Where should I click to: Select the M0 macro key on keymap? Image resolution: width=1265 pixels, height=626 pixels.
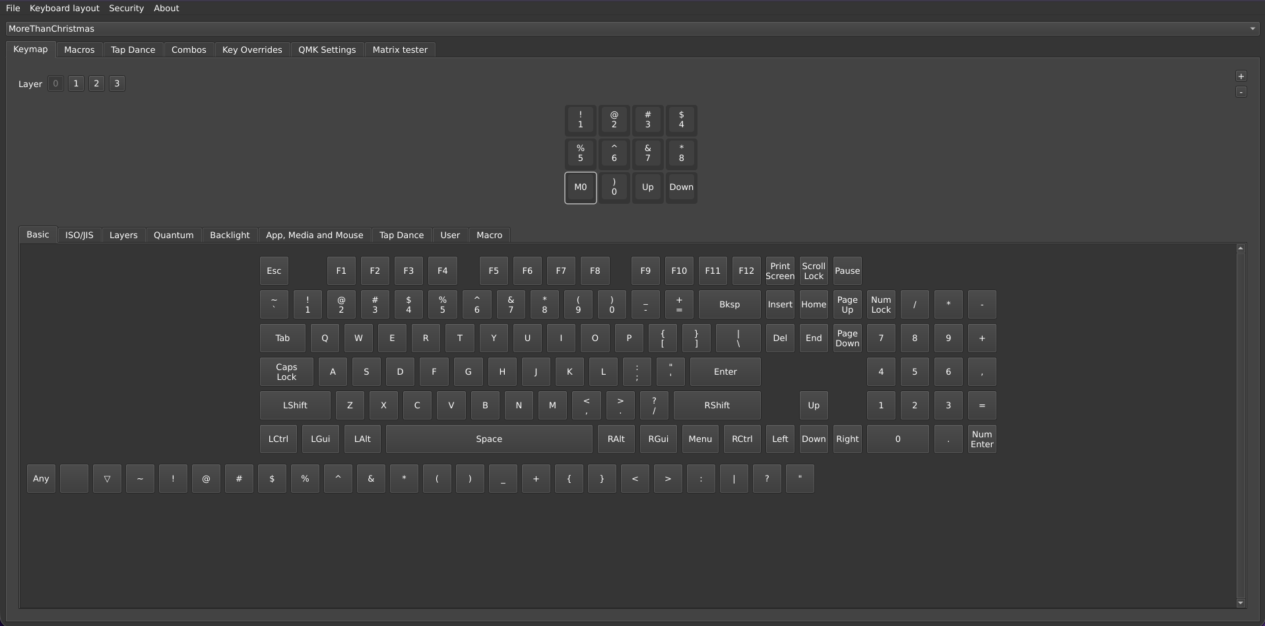(580, 187)
